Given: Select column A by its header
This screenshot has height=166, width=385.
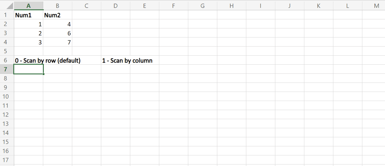Looking at the screenshot, I should pos(28,5).
